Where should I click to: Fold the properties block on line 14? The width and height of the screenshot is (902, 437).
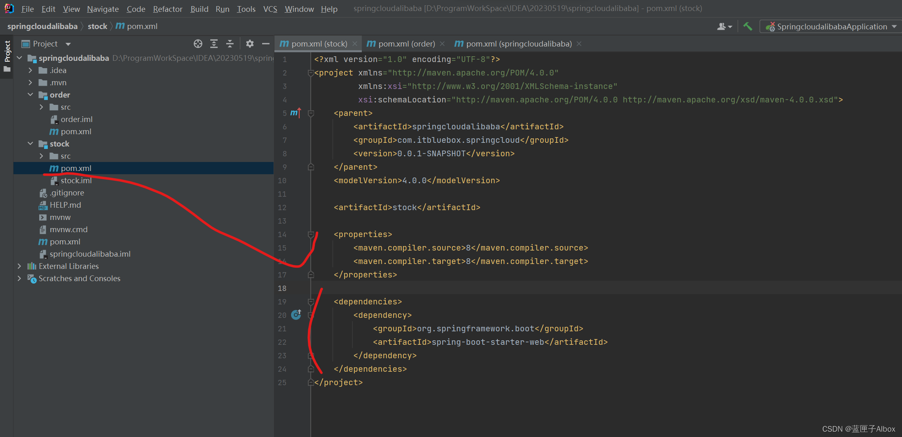click(x=311, y=234)
